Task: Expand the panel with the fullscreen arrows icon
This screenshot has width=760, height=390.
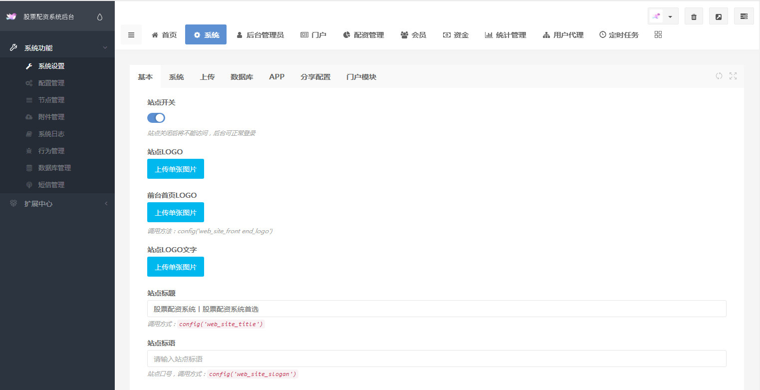Action: tap(733, 76)
